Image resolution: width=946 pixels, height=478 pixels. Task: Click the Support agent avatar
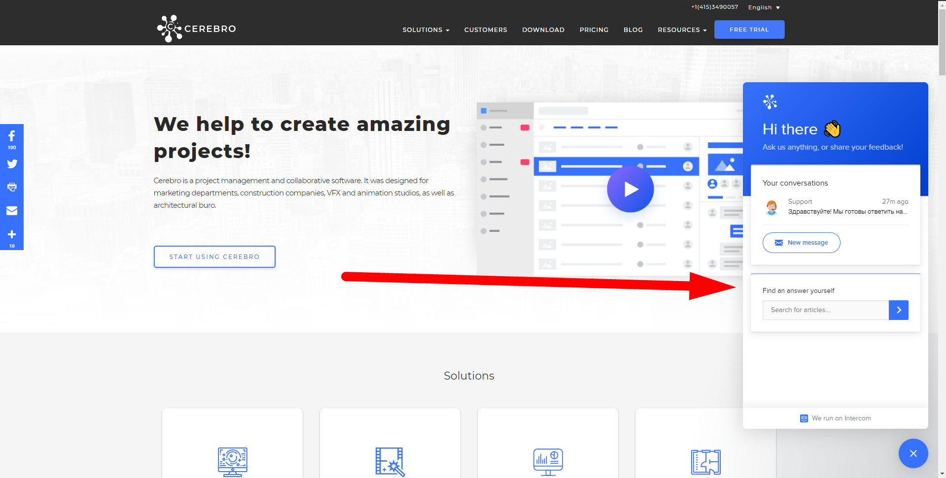[771, 207]
